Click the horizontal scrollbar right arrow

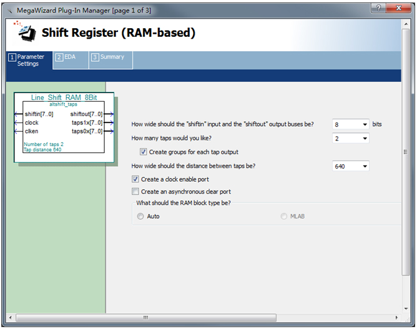[396, 318]
